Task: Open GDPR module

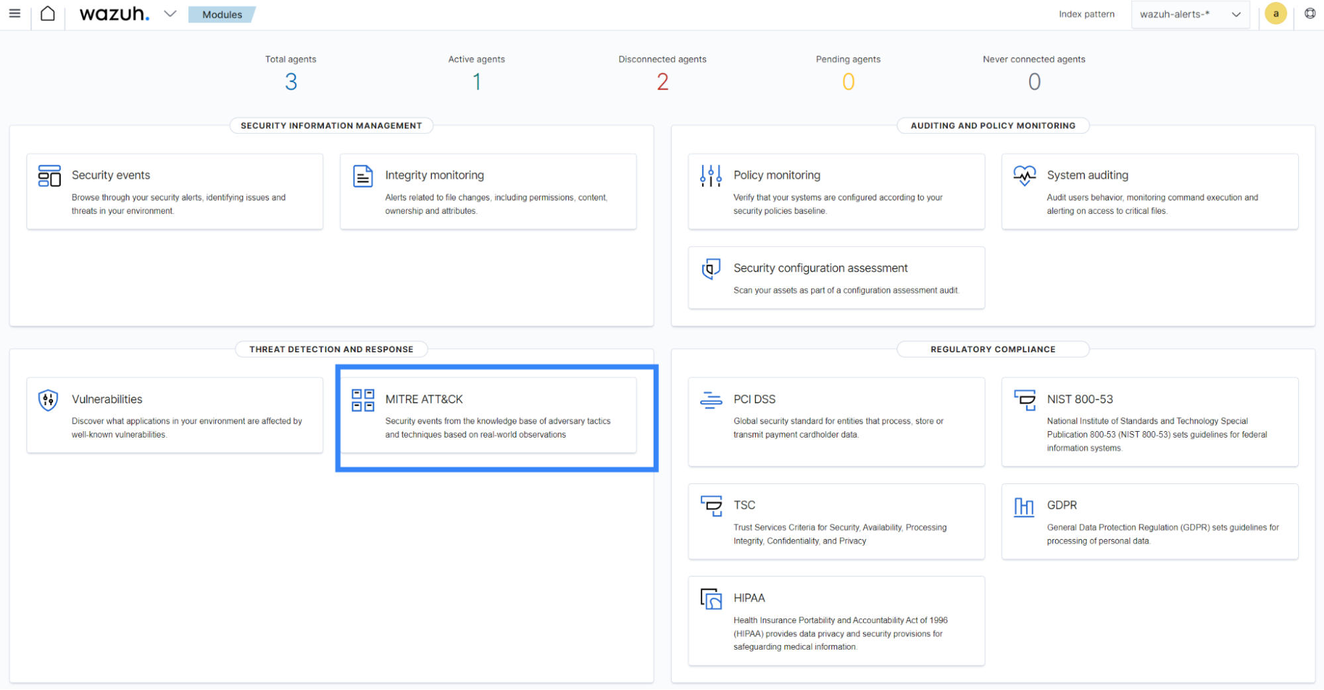Action: 1150,521
